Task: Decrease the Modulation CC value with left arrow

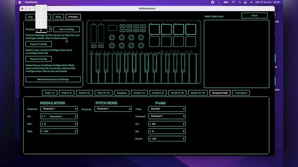Action: 42,116
